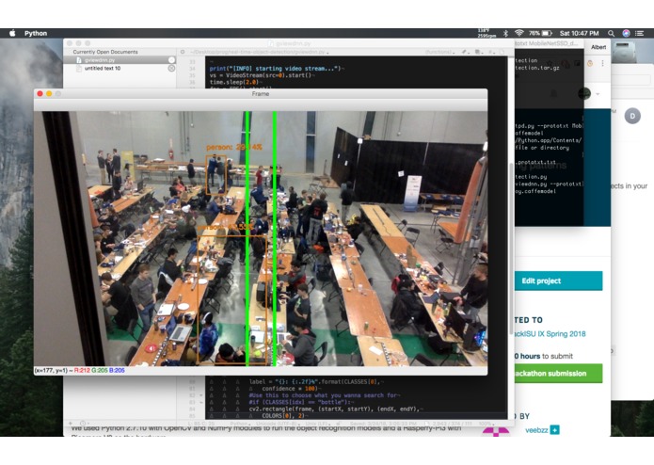
Task: Open the Unix (LF) line endings popup
Action: point(320,424)
